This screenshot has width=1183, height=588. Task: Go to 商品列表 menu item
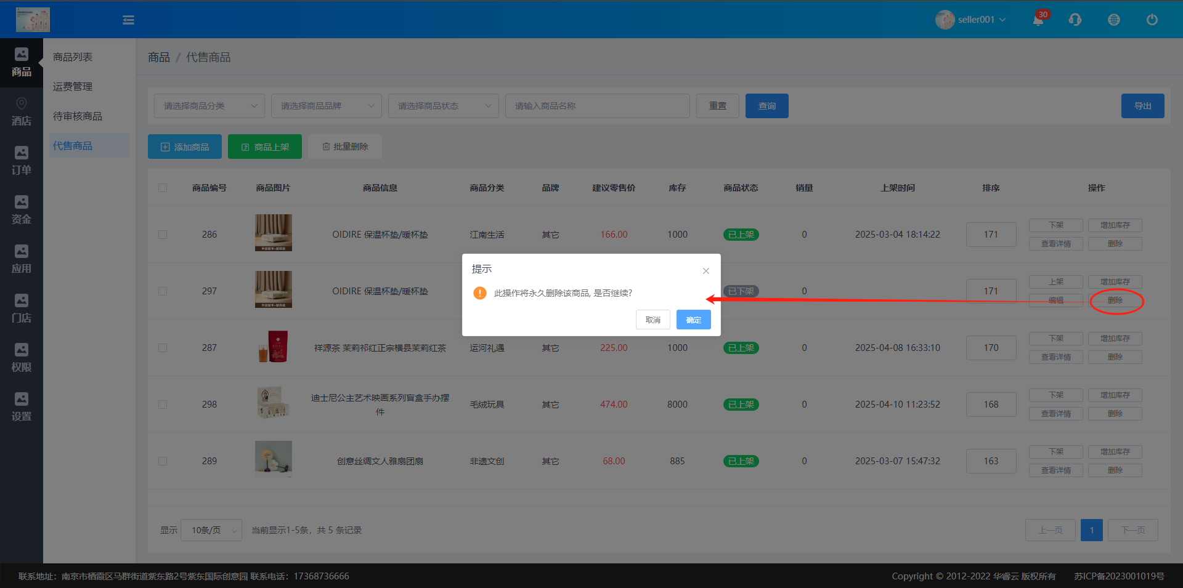73,57
